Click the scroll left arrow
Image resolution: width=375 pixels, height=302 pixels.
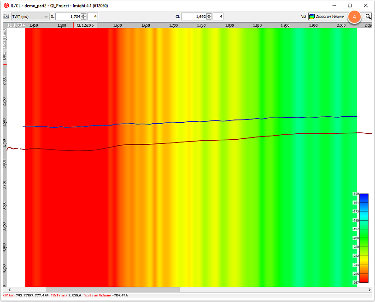(x=10, y=290)
